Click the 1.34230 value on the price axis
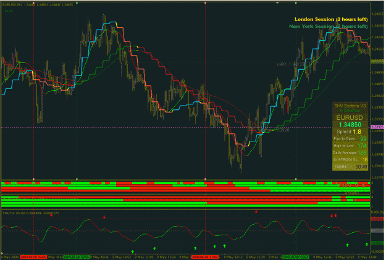 377,25
